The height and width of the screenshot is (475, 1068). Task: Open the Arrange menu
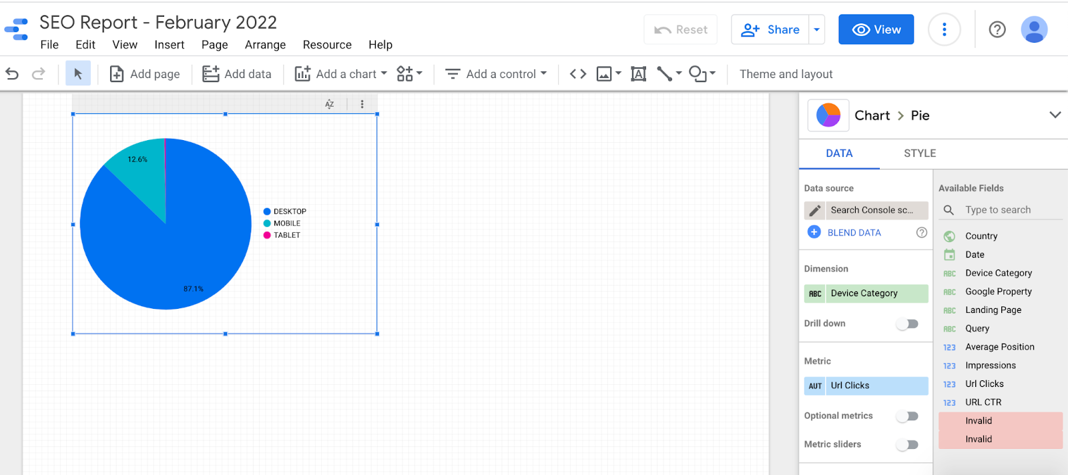[x=265, y=45]
